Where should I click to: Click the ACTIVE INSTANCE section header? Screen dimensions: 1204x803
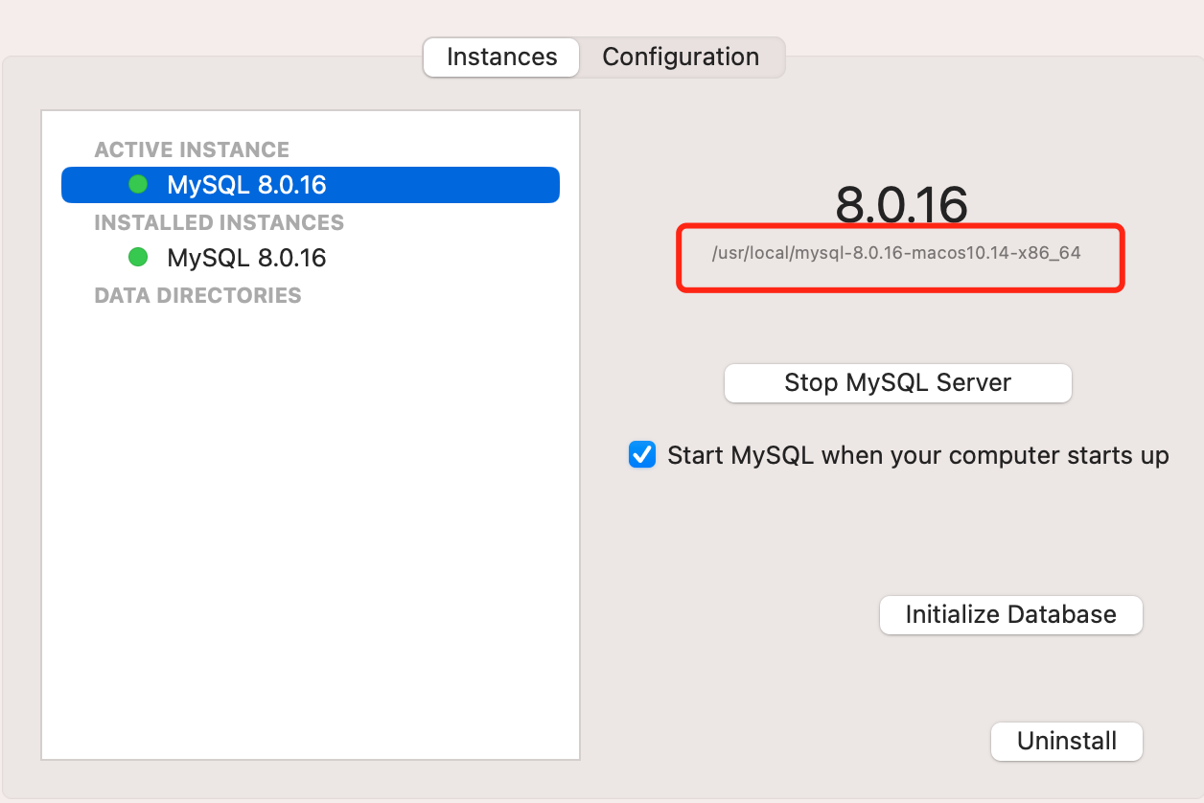click(192, 149)
